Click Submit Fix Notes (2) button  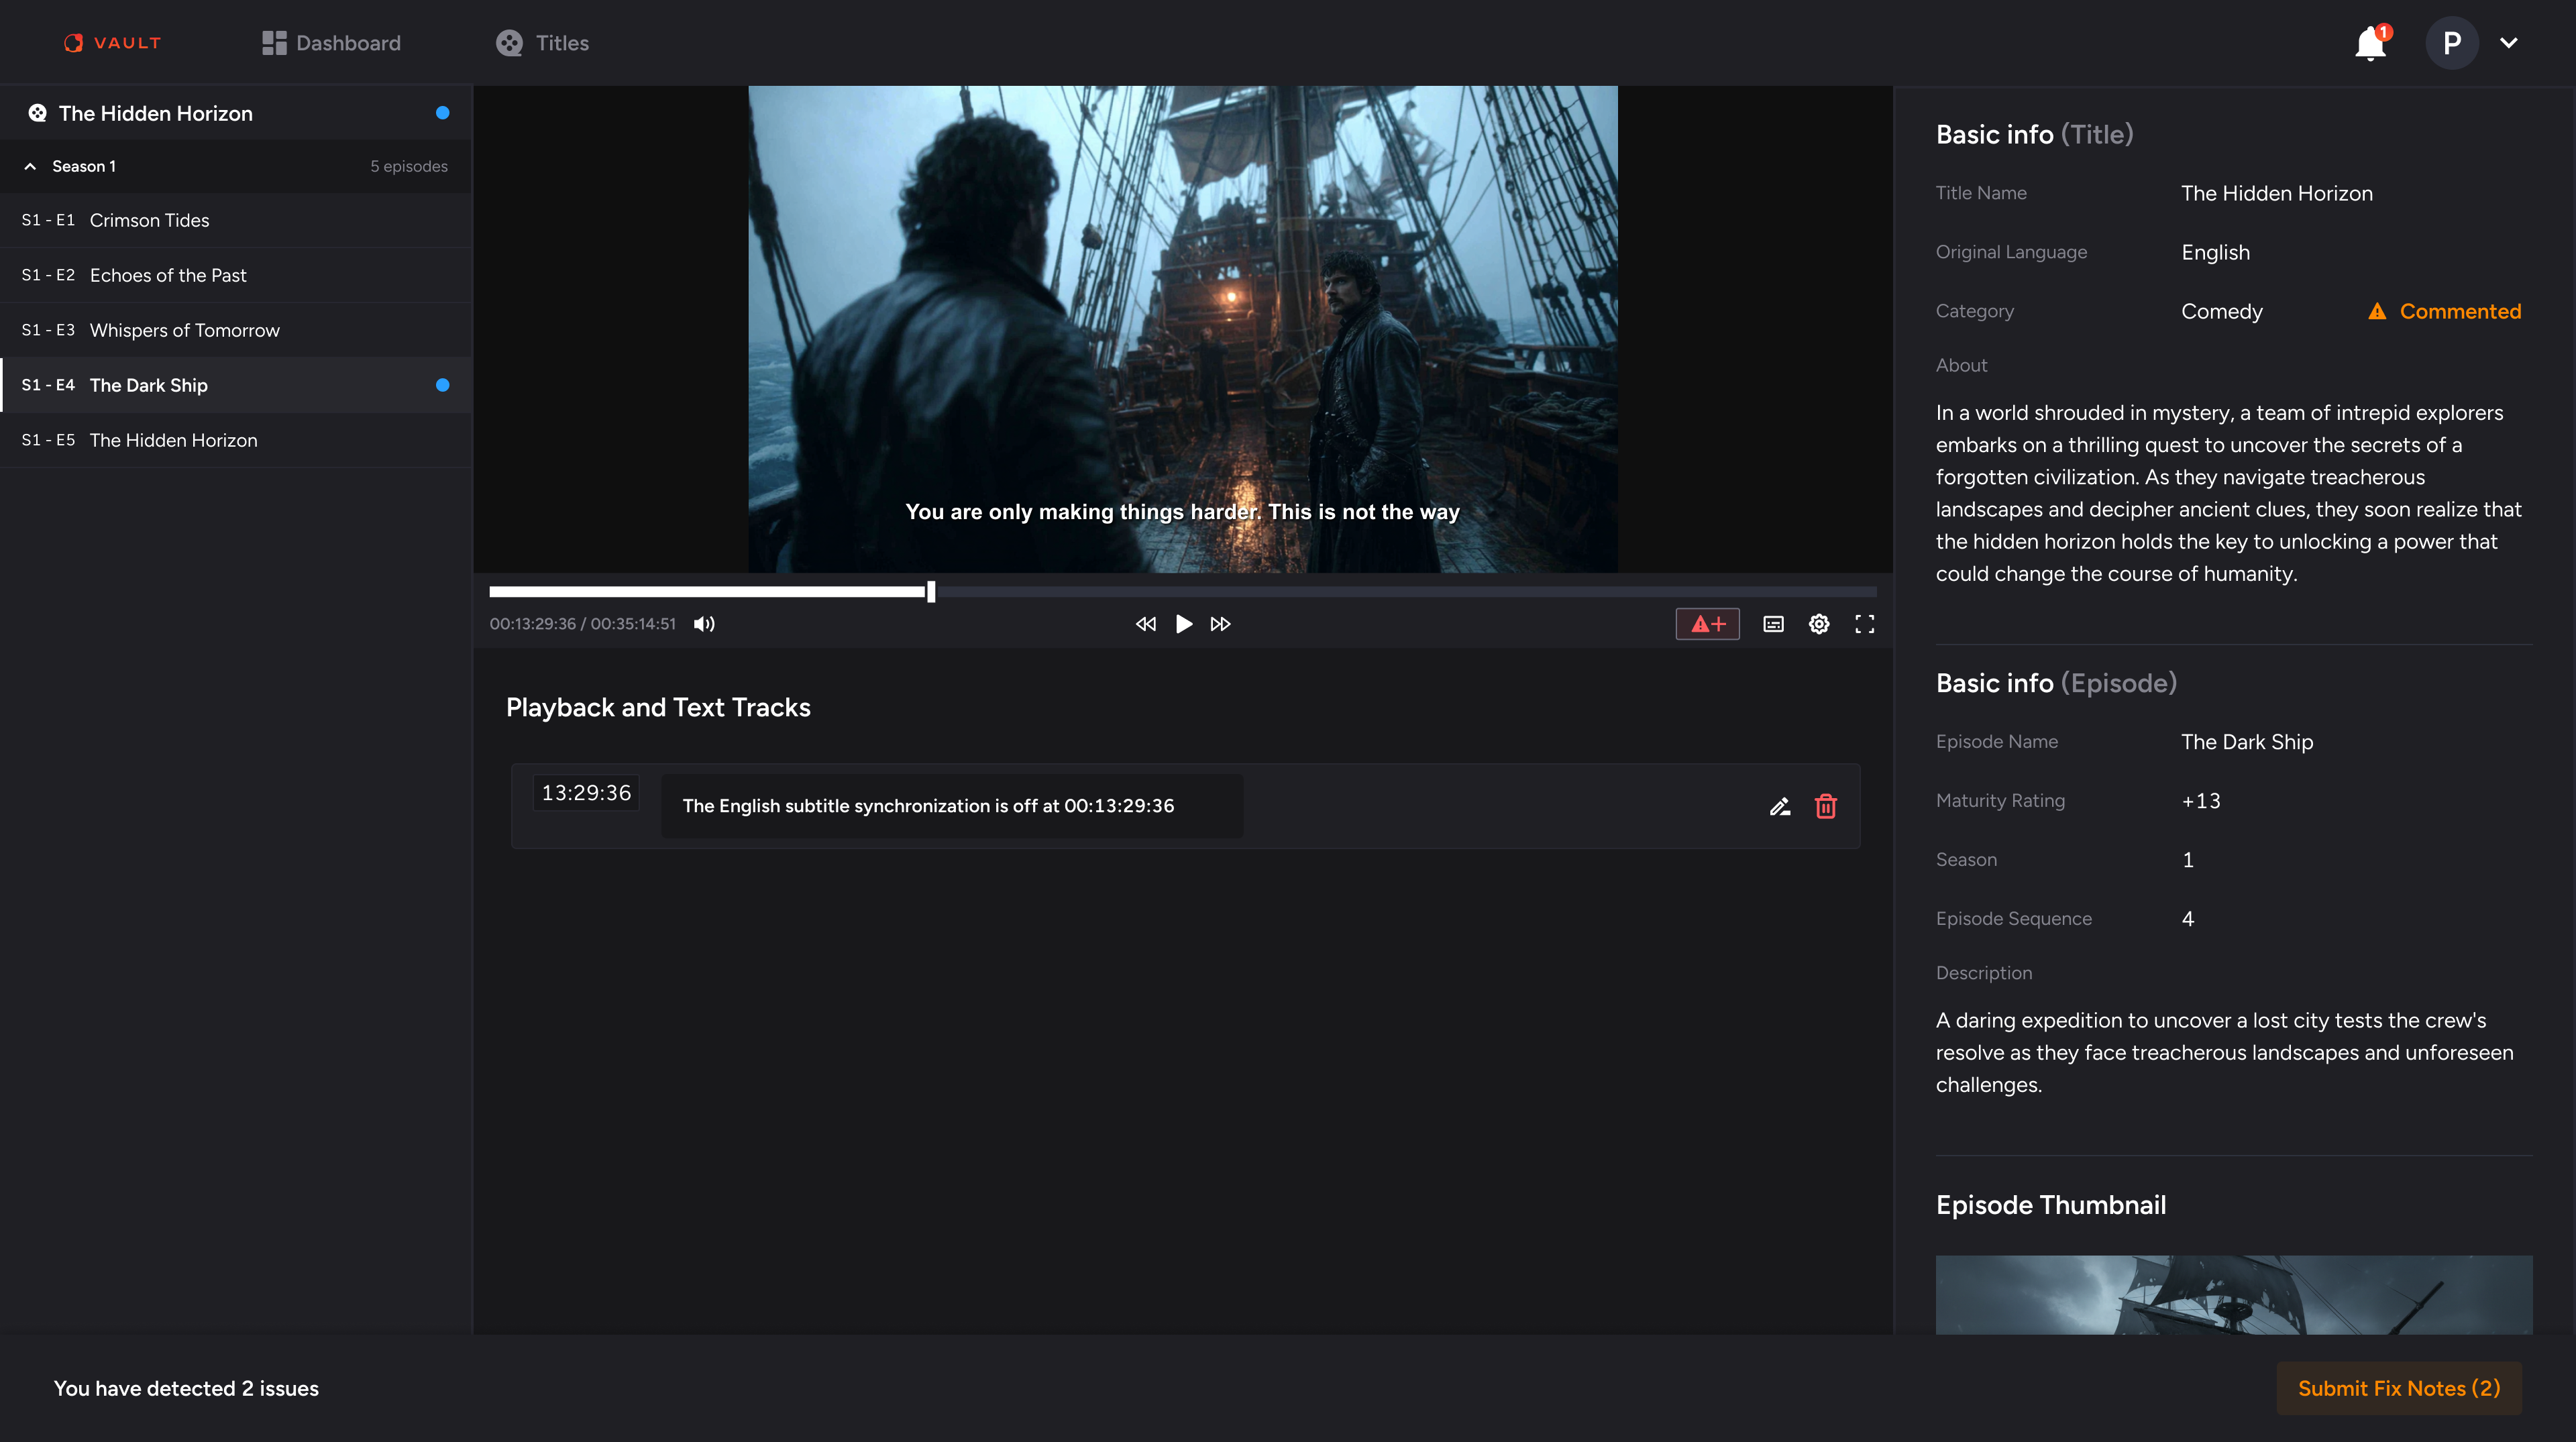click(x=2398, y=1388)
